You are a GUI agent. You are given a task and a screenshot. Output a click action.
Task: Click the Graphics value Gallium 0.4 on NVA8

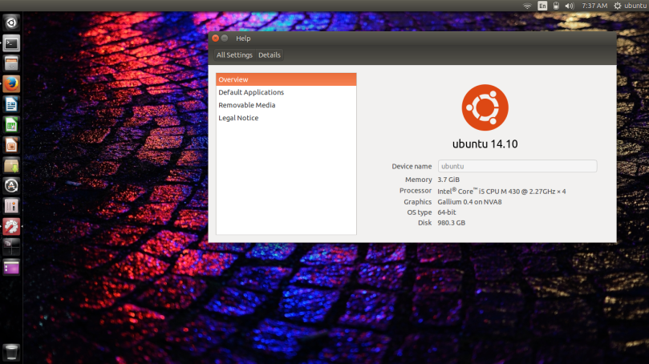click(469, 202)
